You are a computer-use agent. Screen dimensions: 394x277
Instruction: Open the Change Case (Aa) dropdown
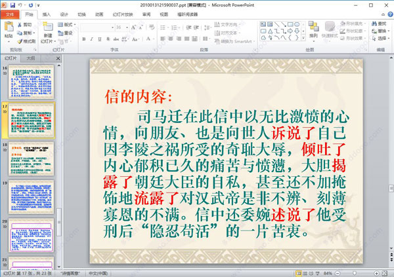click(135, 39)
